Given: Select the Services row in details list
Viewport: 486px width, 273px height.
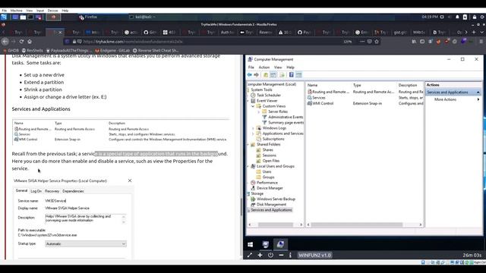Looking at the screenshot, I should [x=364, y=98].
